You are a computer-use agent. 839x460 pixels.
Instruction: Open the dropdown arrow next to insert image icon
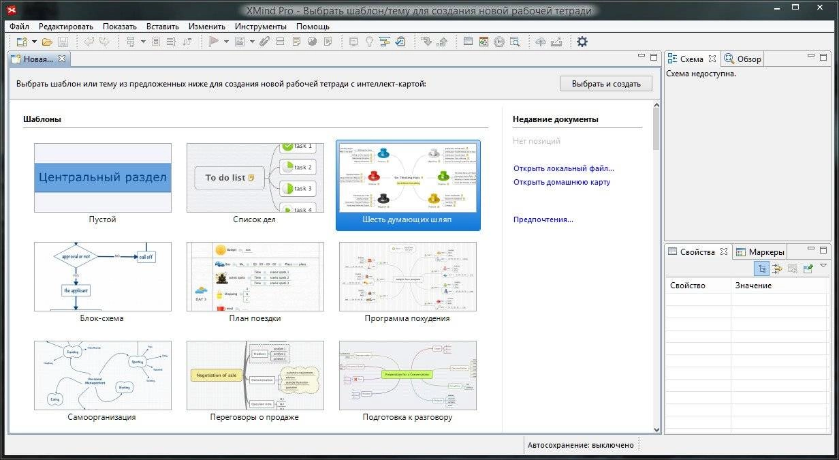click(252, 42)
